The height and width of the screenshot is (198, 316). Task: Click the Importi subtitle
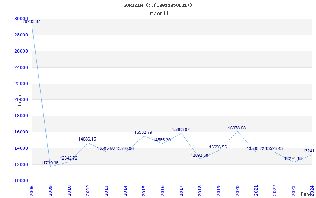158,13
